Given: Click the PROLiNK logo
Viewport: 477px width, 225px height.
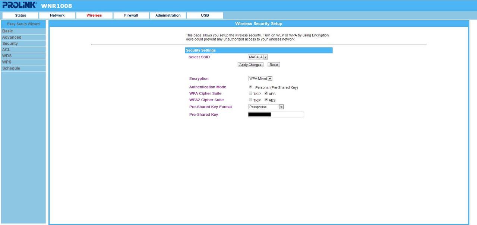Looking at the screenshot, I should point(19,5).
